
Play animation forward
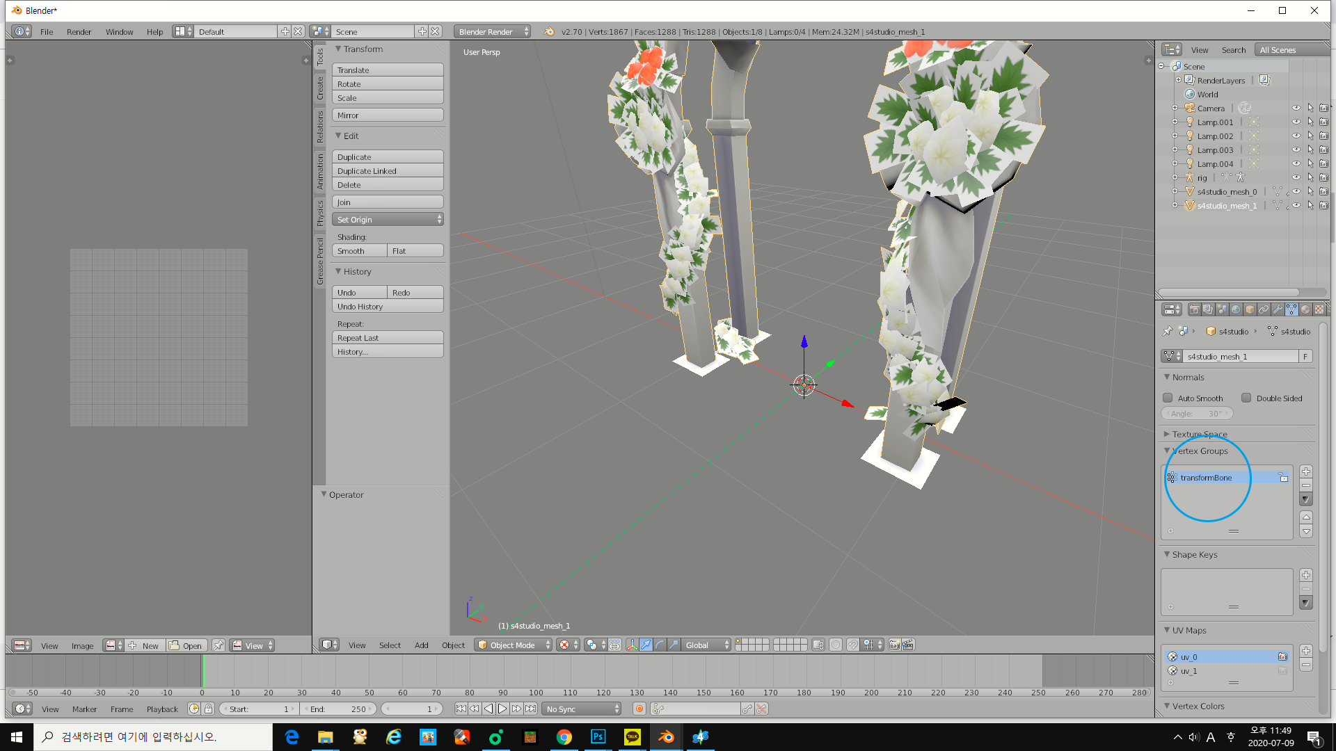click(502, 709)
